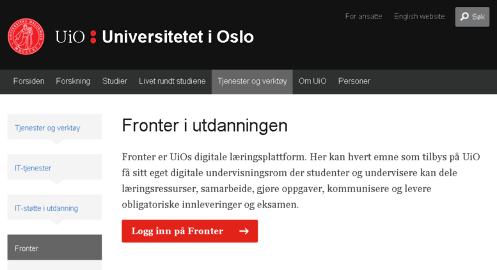Screen dimensions: 497x270
Task: Click the red University of Oslo seal logo
Action: [26, 36]
